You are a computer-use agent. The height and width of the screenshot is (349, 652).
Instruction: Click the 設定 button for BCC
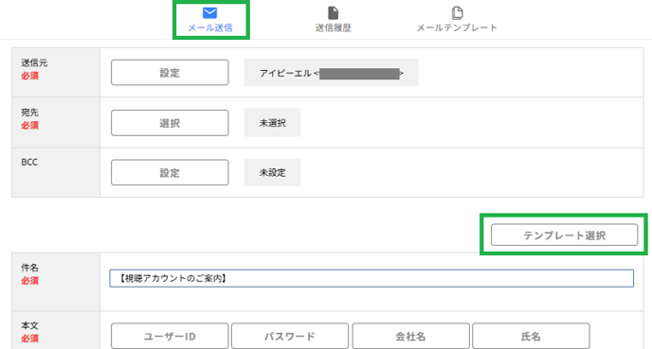point(170,172)
